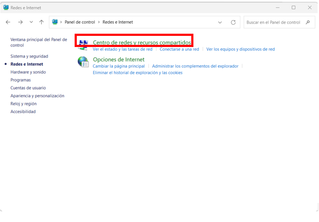319x222 pixels.
Task: Select Sistema y seguridad category
Action: point(29,56)
